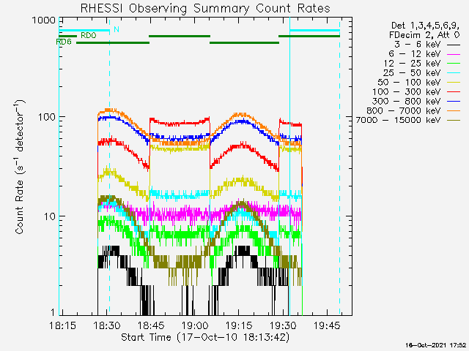The image size is (469, 351).
Task: Click the '12 - 25 keV' legend label
Action: (x=412, y=64)
